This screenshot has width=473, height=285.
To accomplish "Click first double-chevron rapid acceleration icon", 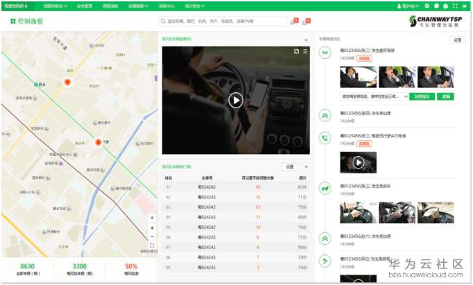I will point(325,115).
